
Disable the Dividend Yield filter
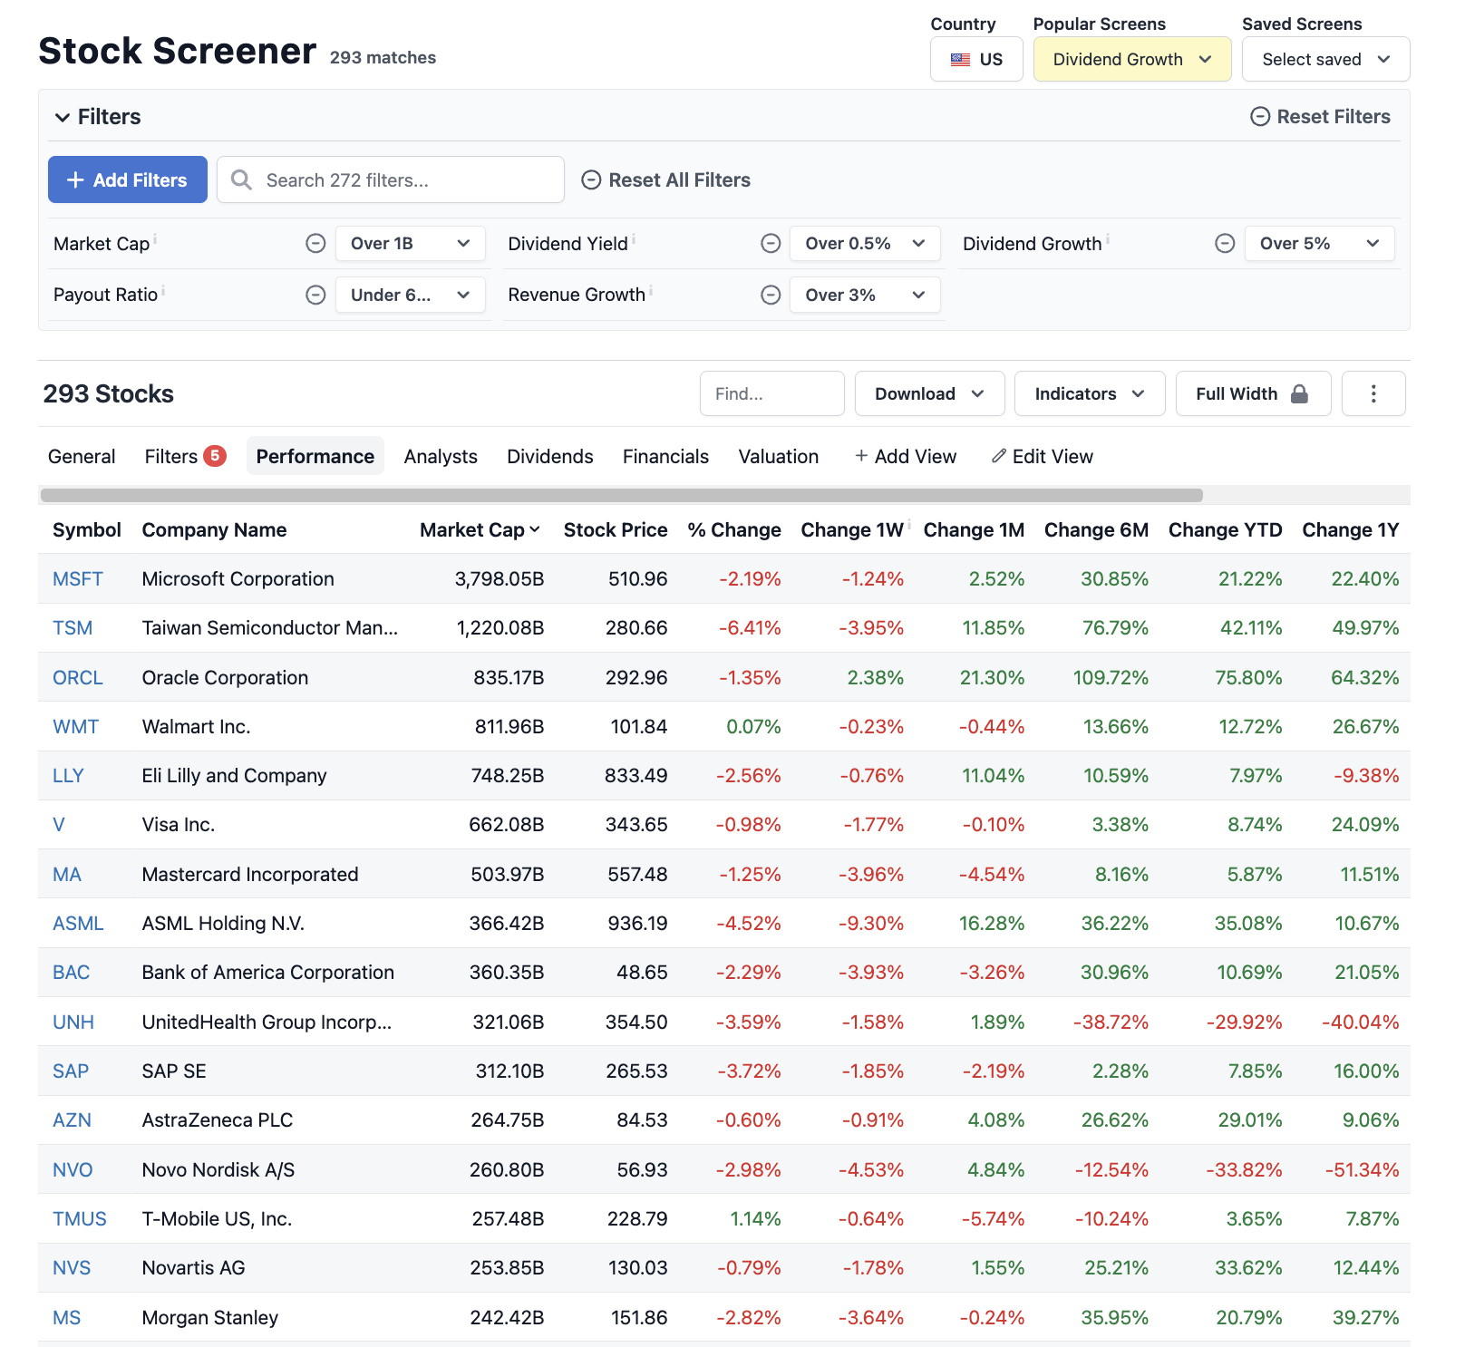(x=771, y=243)
